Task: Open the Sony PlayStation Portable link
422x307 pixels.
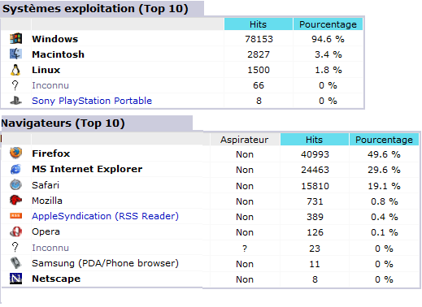Action: click(92, 101)
